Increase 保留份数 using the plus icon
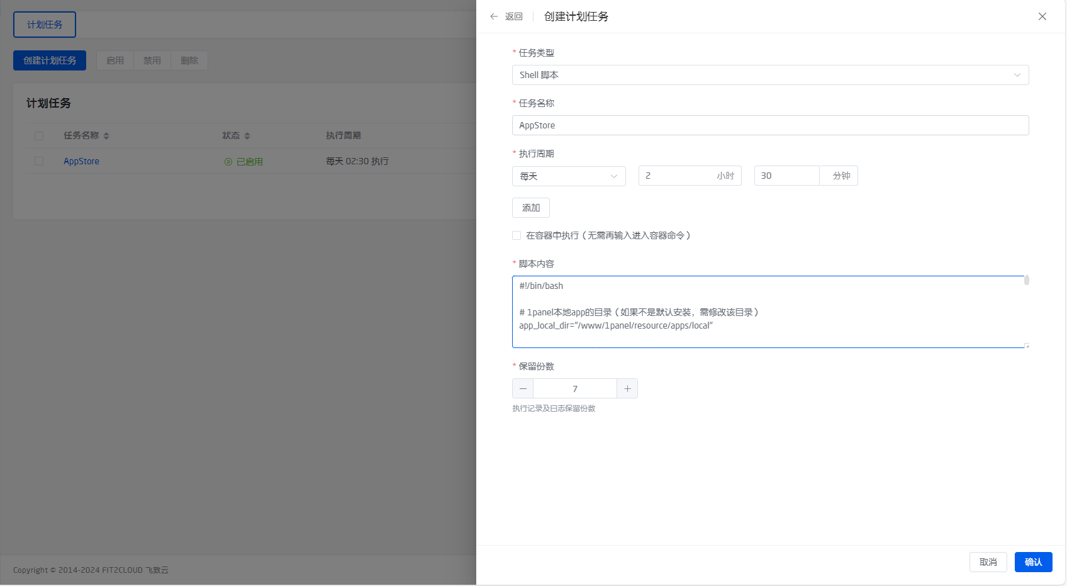This screenshot has height=586, width=1067. [627, 388]
